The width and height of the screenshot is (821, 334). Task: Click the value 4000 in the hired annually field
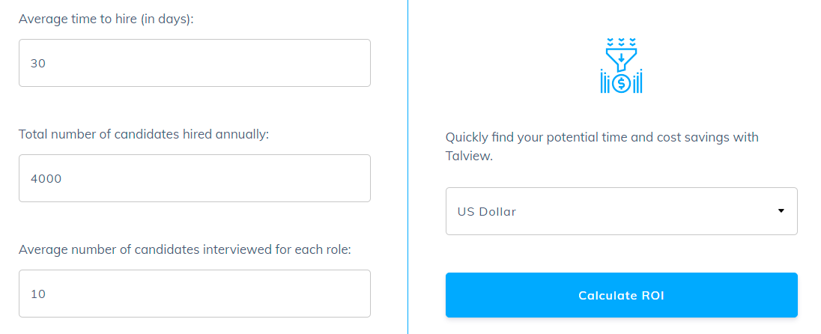pyautogui.click(x=46, y=178)
